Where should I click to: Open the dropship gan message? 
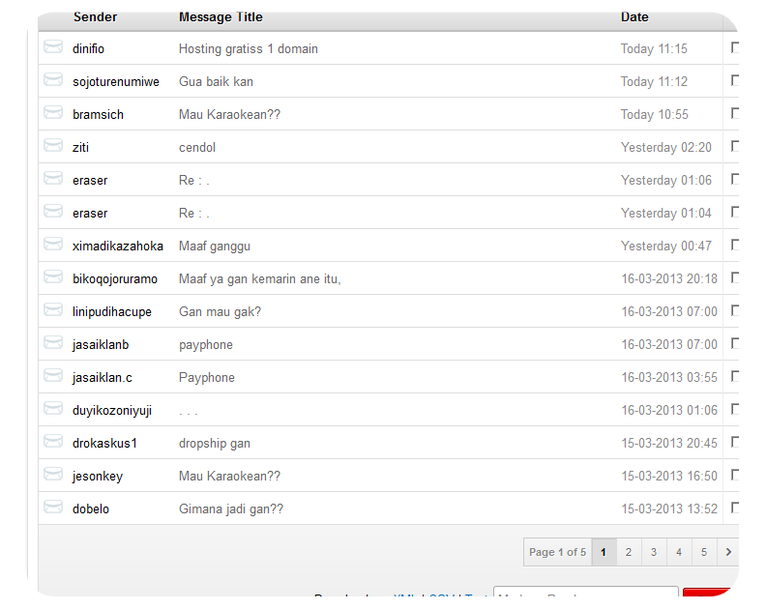click(215, 444)
